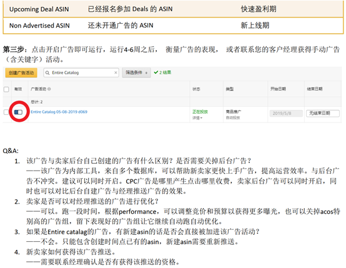Click the Upcoming Deal ASIN cell
346x268 pixels.
point(39,9)
